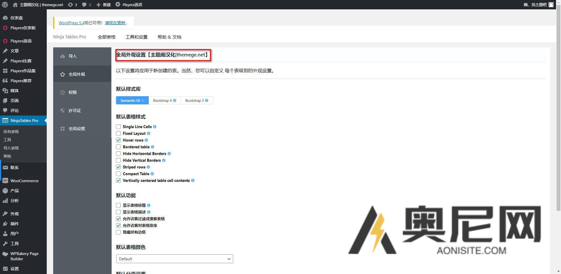The width and height of the screenshot is (561, 274).
Task: Open the updates icon showing 3
Action: point(70,5)
